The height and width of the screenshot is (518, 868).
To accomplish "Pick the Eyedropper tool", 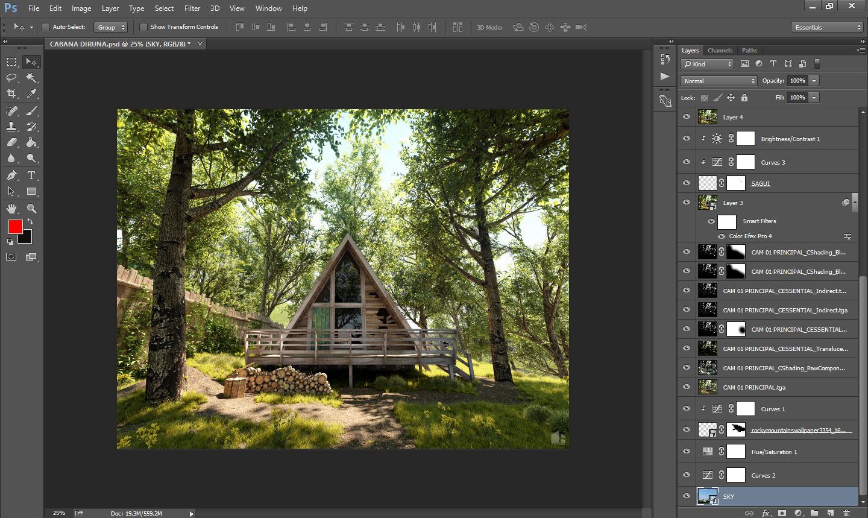I will pos(31,93).
